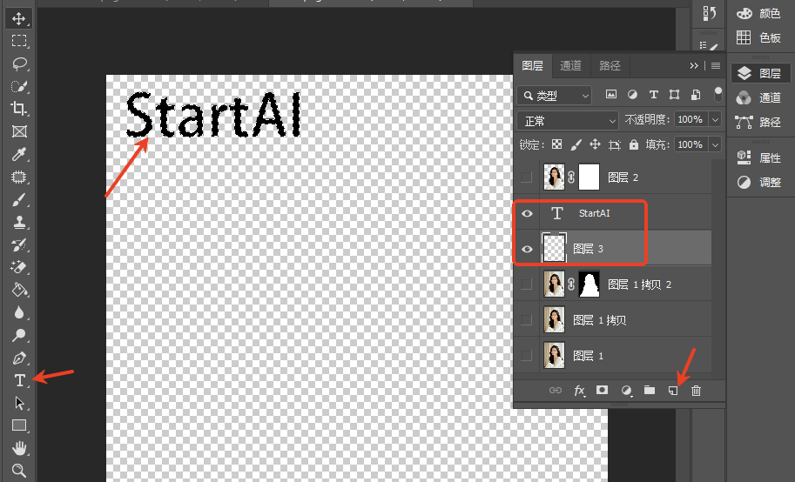Filter layers by smart object icon

(x=696, y=94)
